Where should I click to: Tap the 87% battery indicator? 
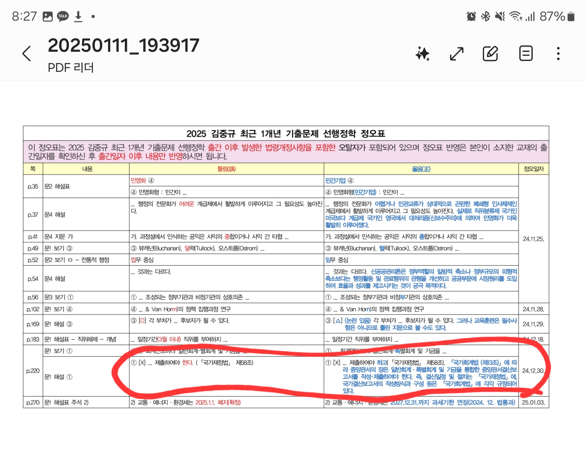(x=557, y=16)
